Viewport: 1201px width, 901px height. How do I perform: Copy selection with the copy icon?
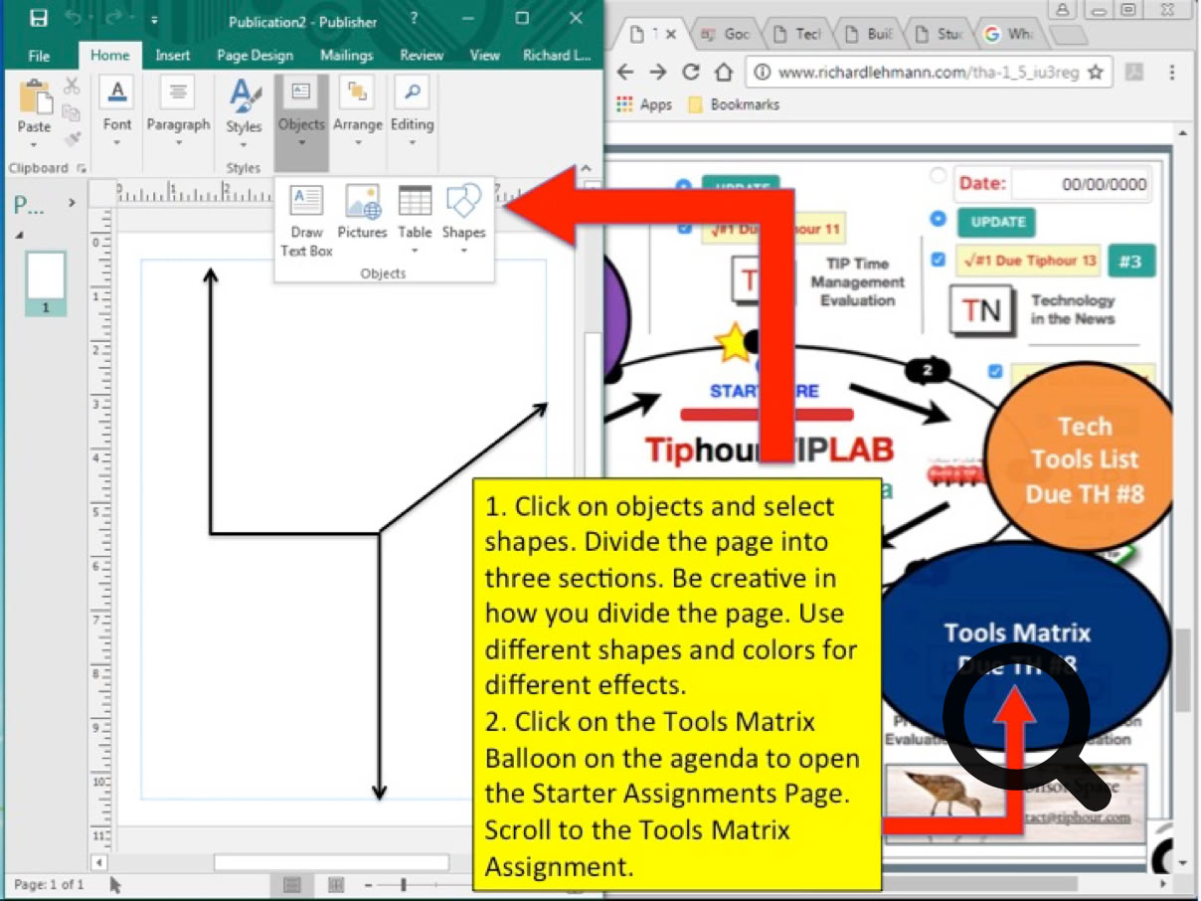point(72,112)
